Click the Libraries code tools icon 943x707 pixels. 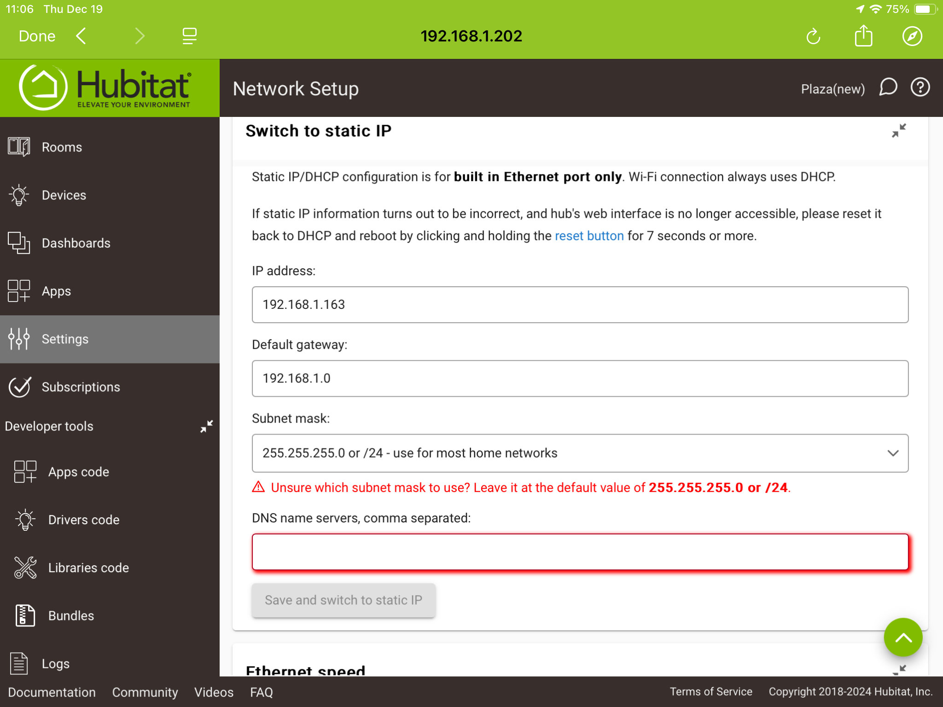(x=25, y=568)
